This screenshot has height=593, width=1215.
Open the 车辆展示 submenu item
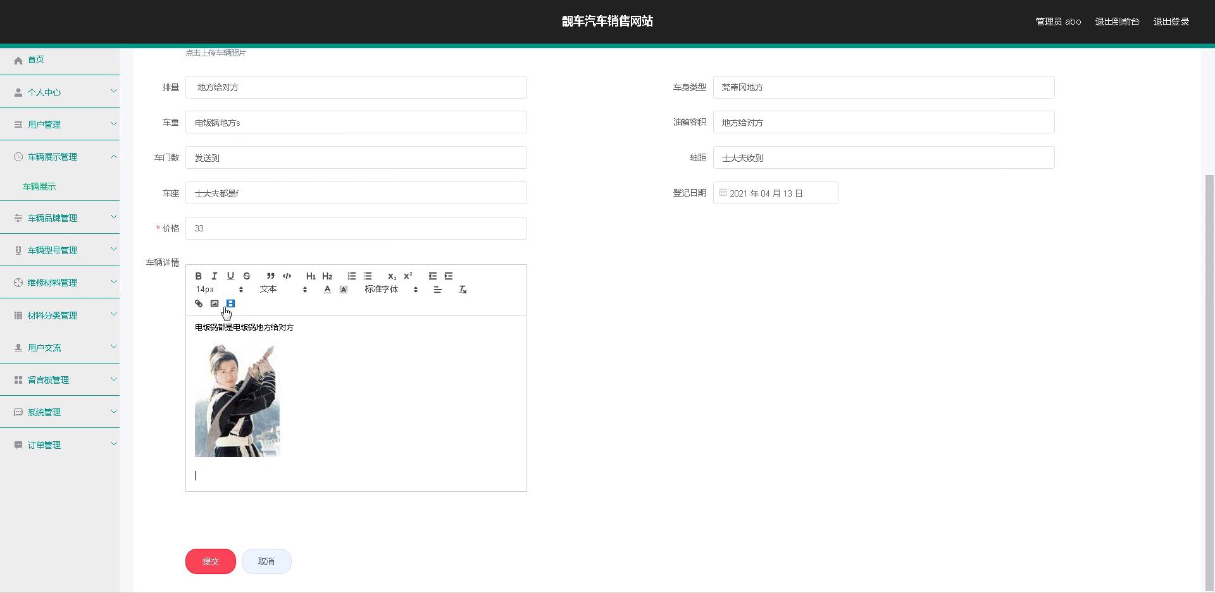point(39,186)
